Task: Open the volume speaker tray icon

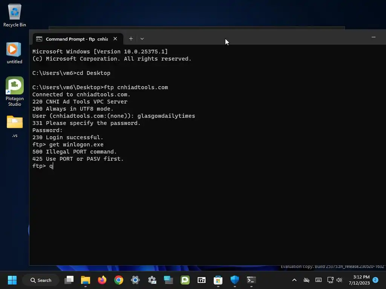Action: click(339, 280)
